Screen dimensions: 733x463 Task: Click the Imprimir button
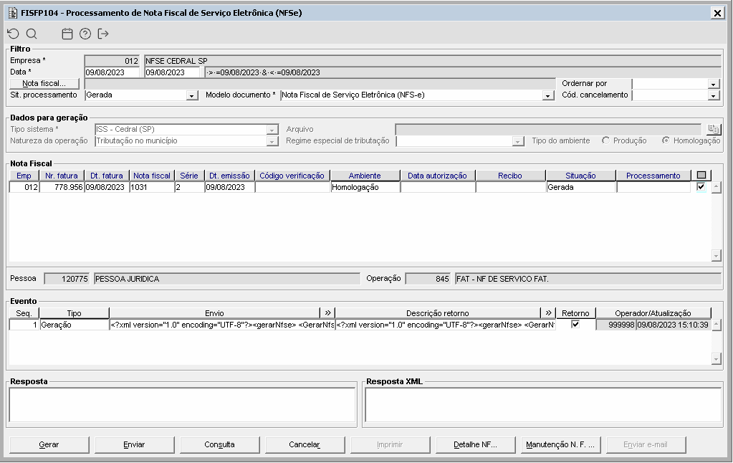click(390, 445)
